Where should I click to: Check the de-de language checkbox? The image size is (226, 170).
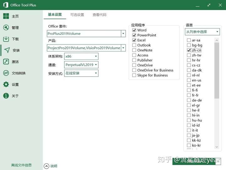point(189,100)
